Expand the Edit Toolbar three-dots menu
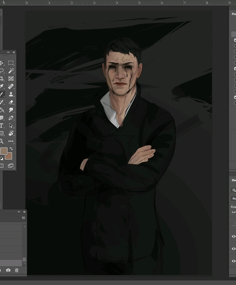 pos(11,141)
